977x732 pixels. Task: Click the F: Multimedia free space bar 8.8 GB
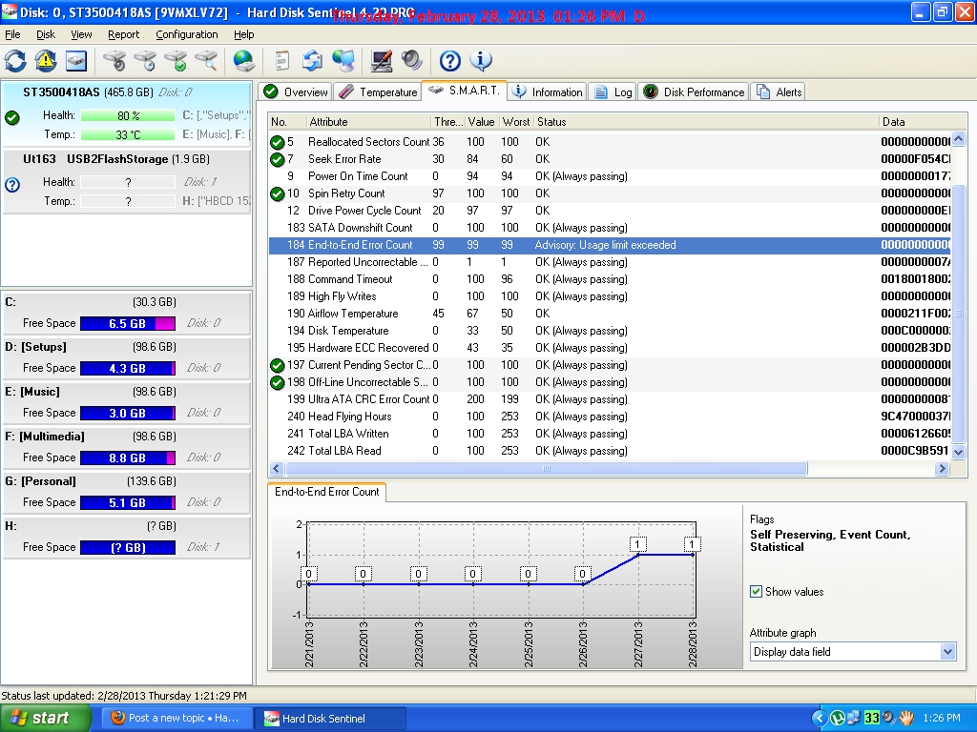(x=128, y=457)
